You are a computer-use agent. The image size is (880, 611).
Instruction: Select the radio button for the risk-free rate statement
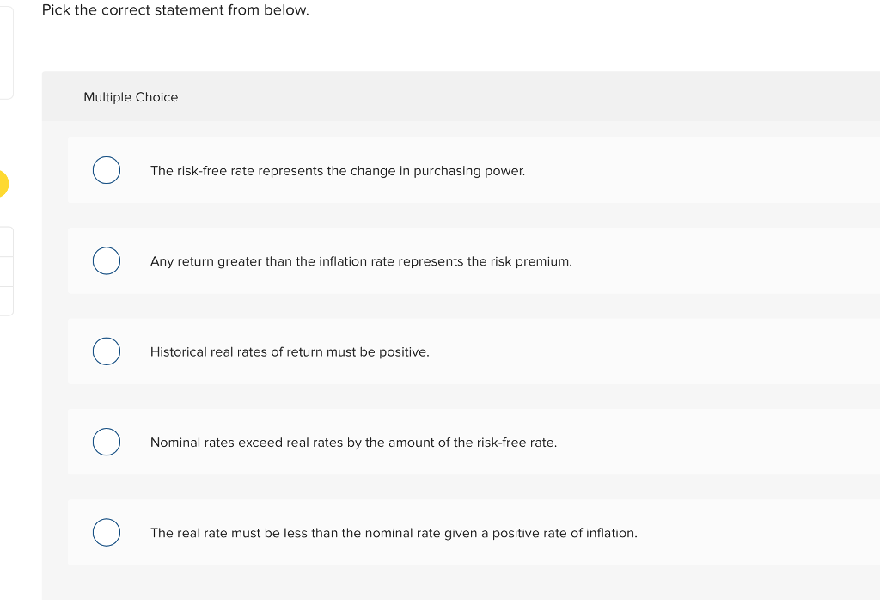(106, 170)
